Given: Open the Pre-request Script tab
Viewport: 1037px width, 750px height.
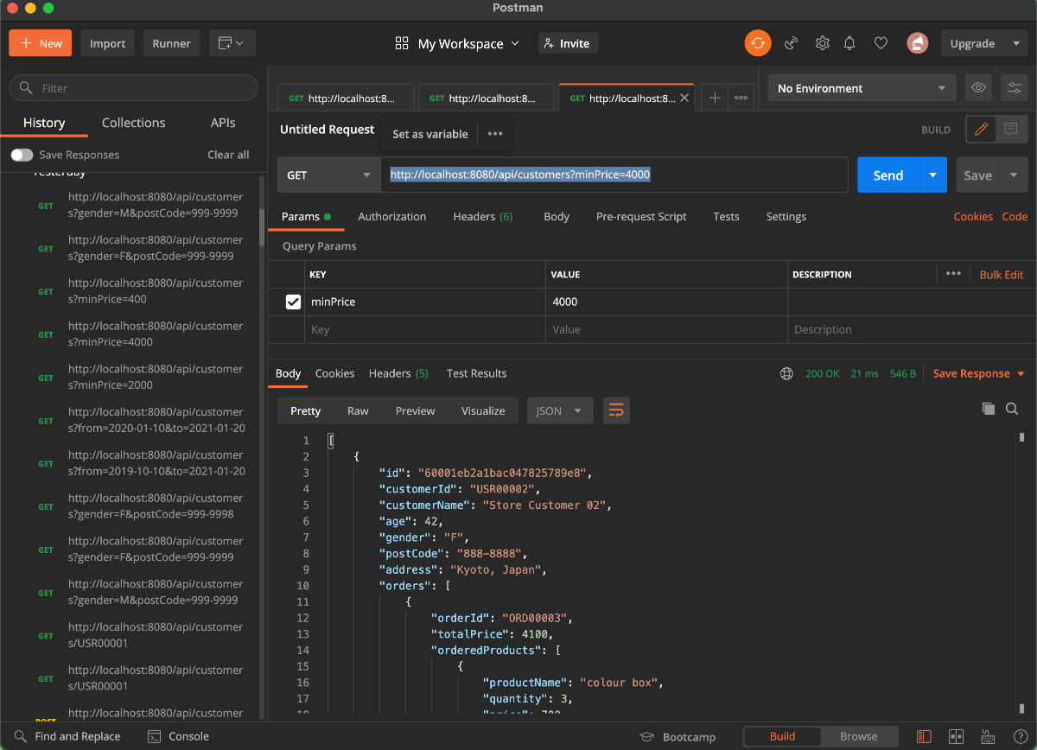Looking at the screenshot, I should pos(641,216).
